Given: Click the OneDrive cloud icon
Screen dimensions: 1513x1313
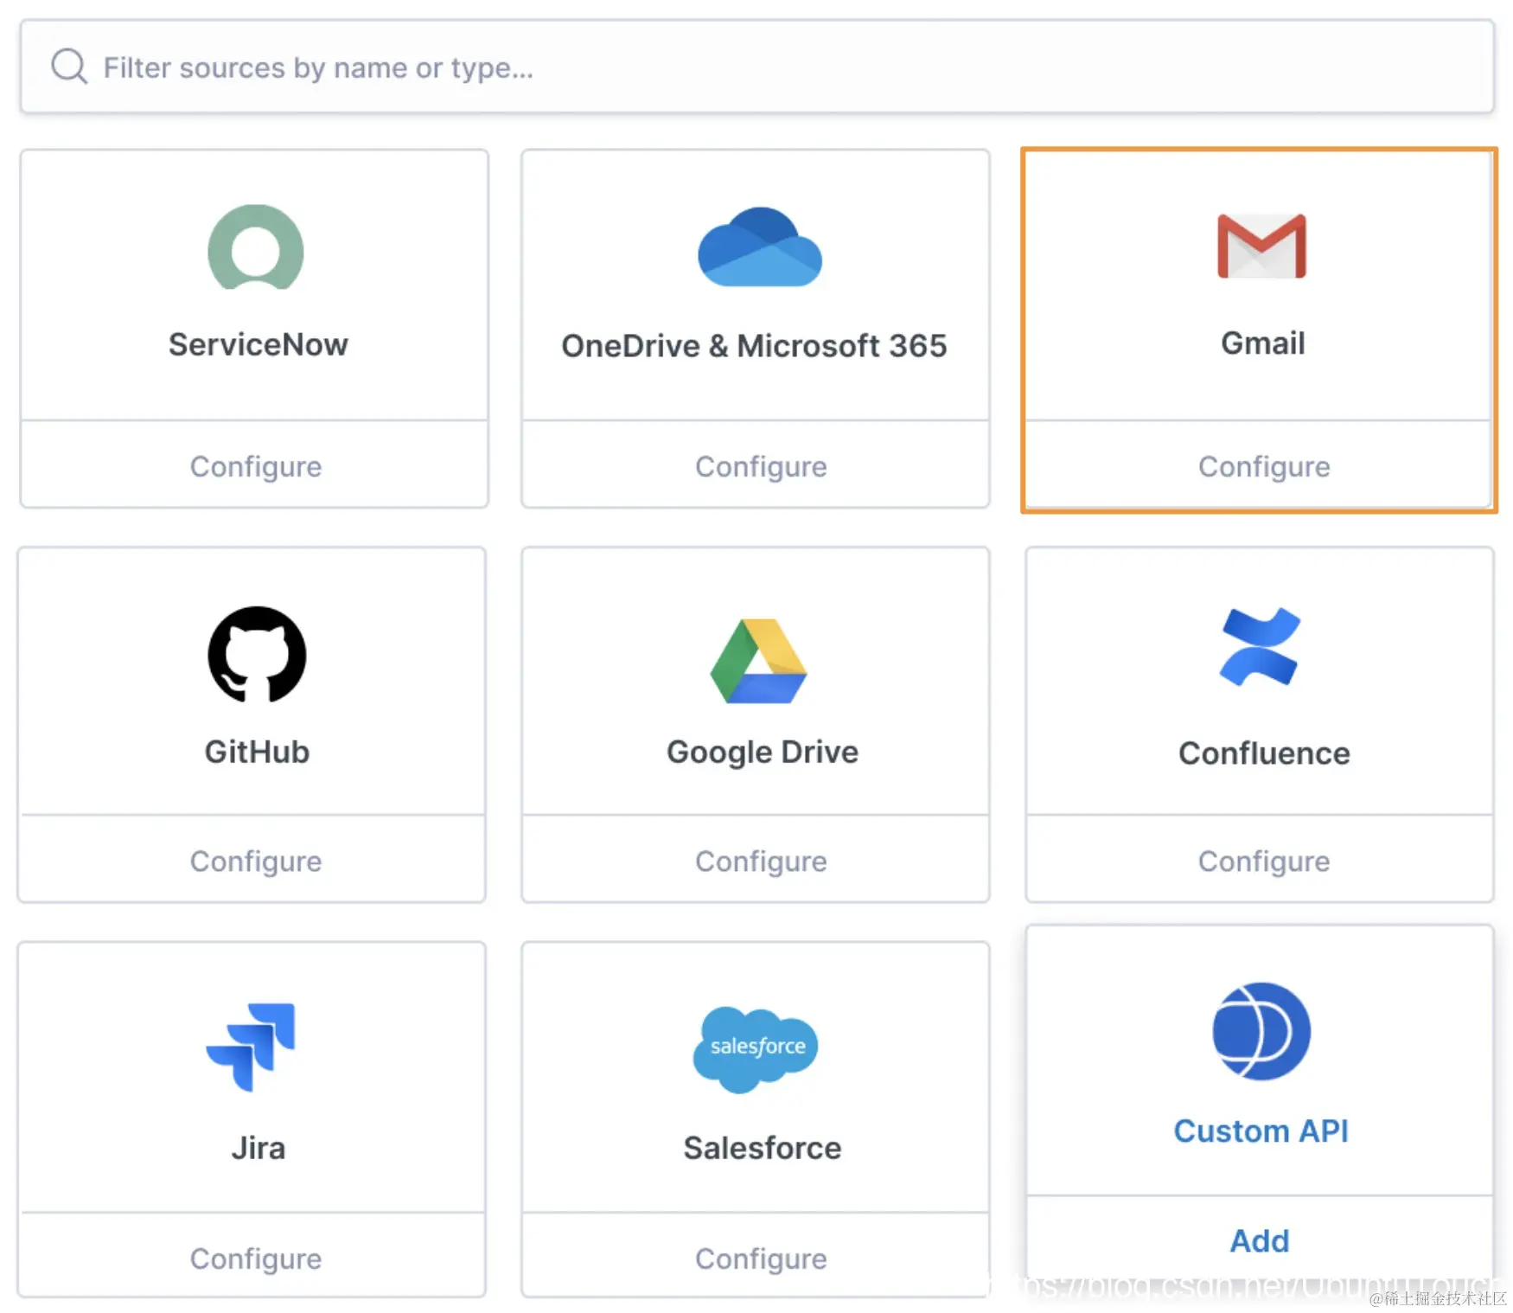Looking at the screenshot, I should (760, 247).
